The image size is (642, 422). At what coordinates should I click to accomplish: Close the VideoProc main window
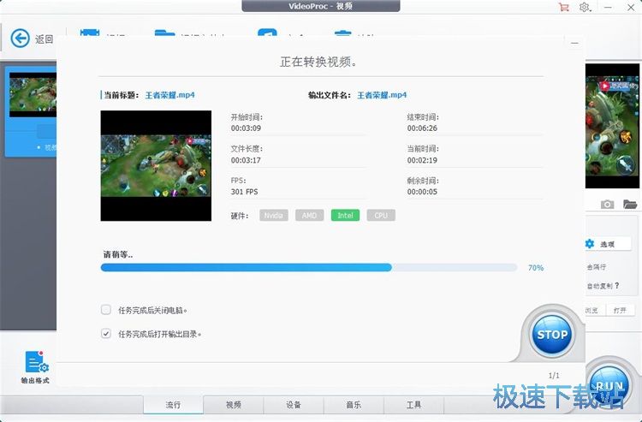(x=631, y=7)
